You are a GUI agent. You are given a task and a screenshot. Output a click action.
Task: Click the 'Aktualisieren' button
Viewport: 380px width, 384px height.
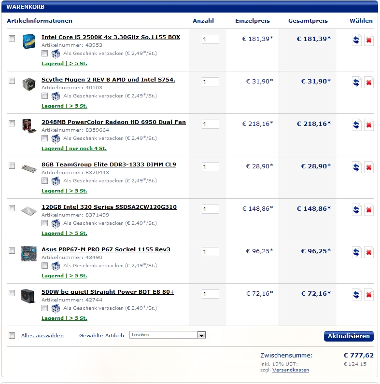coord(349,336)
